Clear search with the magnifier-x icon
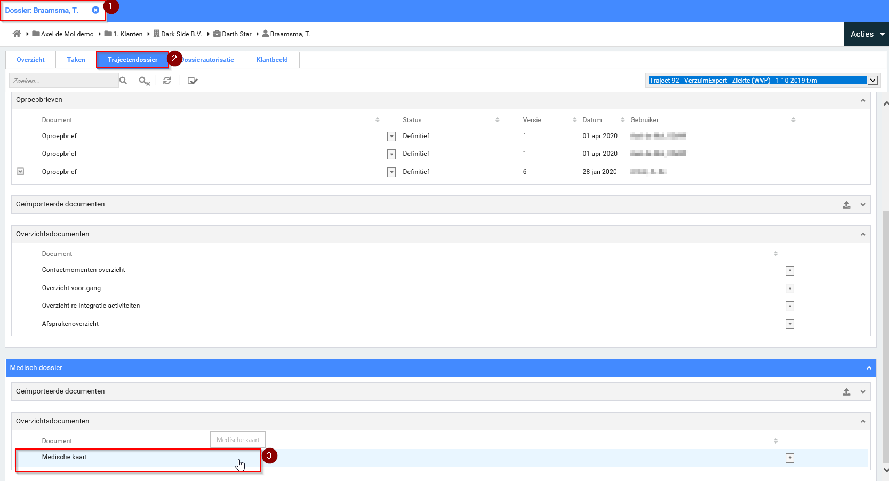Screen dimensions: 889x481 coord(144,81)
